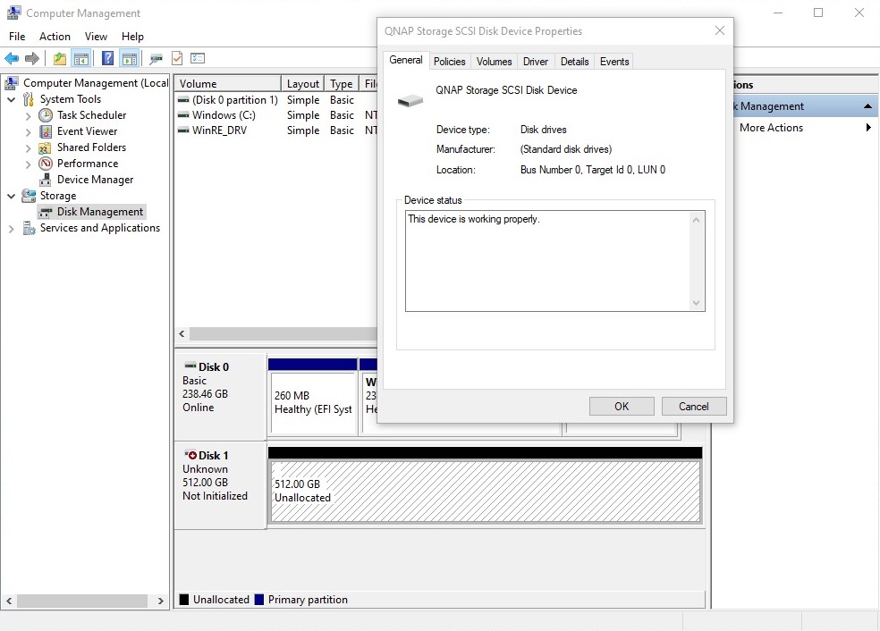The height and width of the screenshot is (631, 880).
Task: Click the Device Manager icon
Action: pos(46,180)
